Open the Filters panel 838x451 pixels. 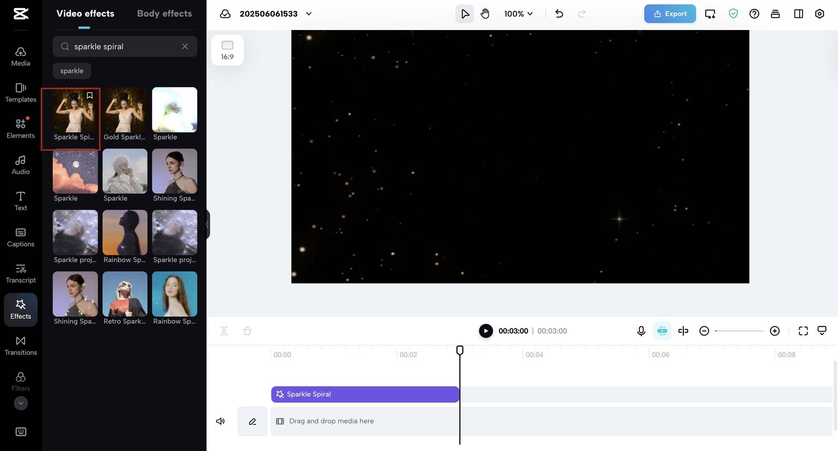pos(20,382)
